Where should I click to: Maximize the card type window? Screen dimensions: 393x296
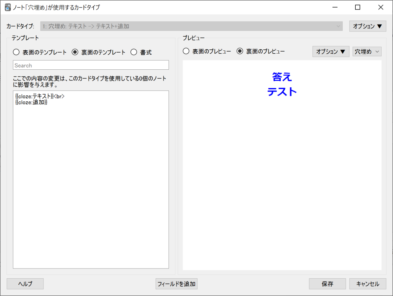(358, 7)
